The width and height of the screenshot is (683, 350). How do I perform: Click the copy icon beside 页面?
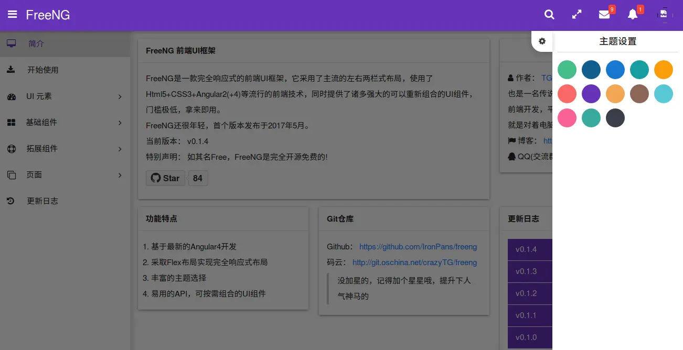pyautogui.click(x=11, y=175)
